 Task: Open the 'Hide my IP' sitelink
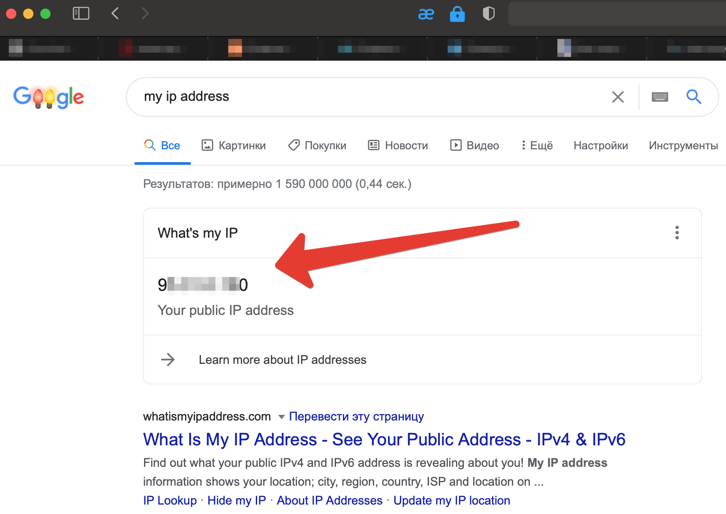click(237, 500)
